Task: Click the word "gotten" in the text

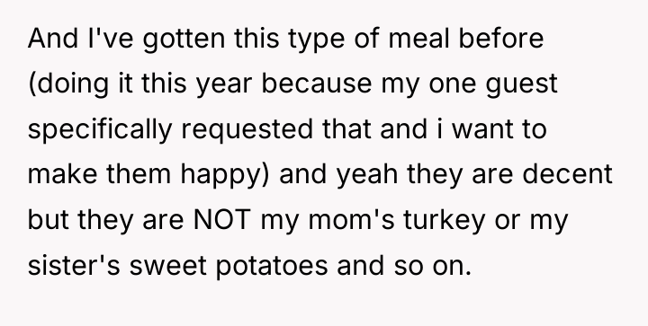Action: point(184,40)
